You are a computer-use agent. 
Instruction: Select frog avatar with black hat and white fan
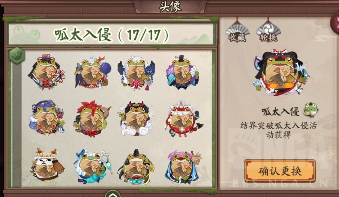tap(183, 73)
